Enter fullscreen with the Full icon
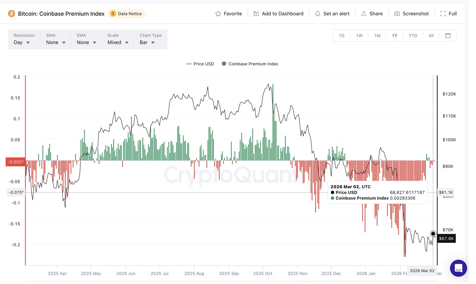This screenshot has width=476, height=284. click(443, 14)
